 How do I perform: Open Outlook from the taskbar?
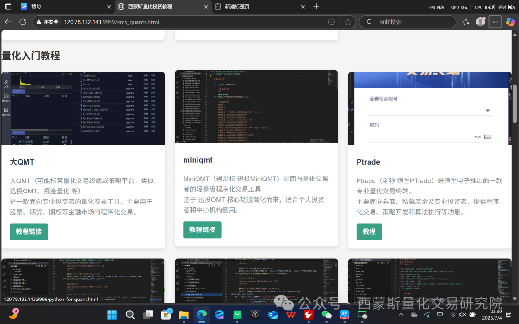tap(273, 315)
